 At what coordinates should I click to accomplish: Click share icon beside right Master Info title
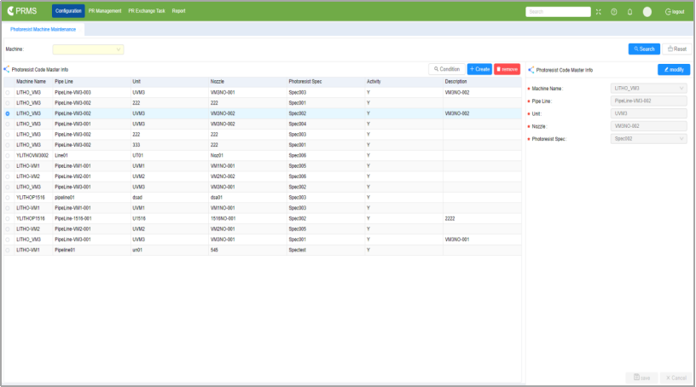[531, 70]
